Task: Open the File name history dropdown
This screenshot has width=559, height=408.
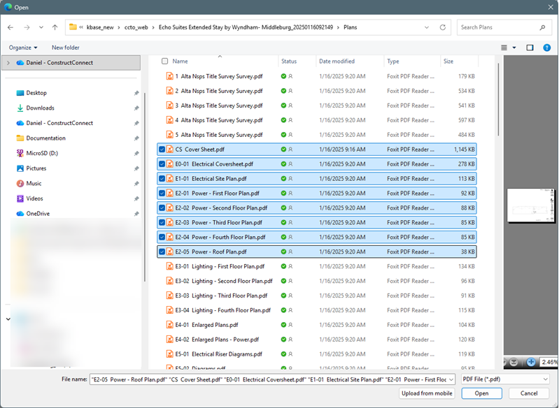Action: tap(451, 379)
